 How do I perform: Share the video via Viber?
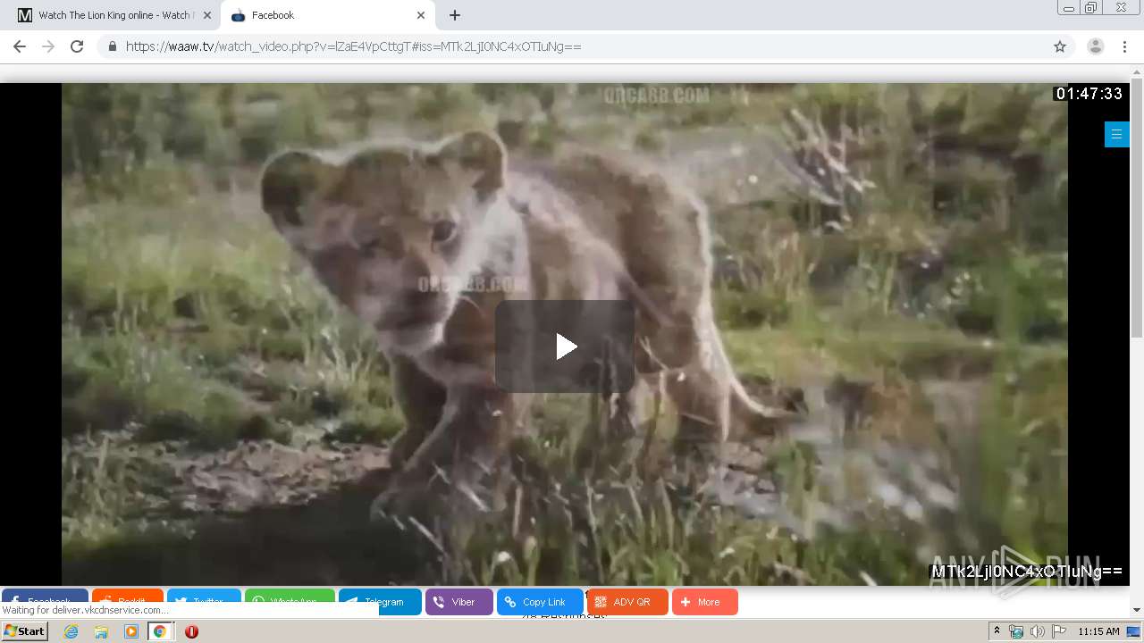pos(458,602)
